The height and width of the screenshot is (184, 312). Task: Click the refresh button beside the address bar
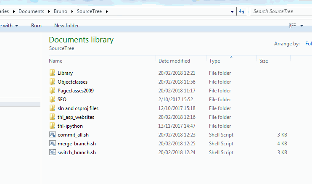242,11
